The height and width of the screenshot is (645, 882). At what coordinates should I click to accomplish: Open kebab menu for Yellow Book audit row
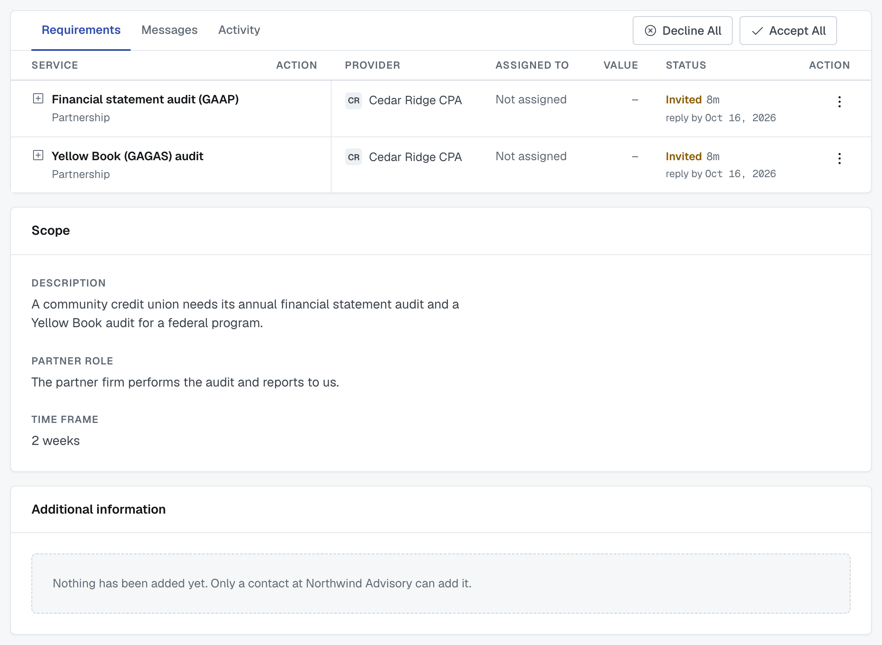pyautogui.click(x=839, y=158)
